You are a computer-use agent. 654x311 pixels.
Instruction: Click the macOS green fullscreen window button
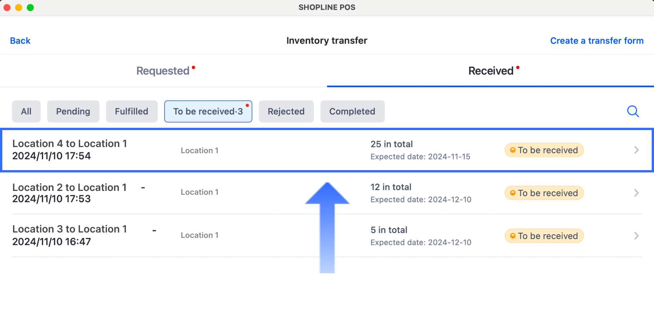(x=30, y=8)
